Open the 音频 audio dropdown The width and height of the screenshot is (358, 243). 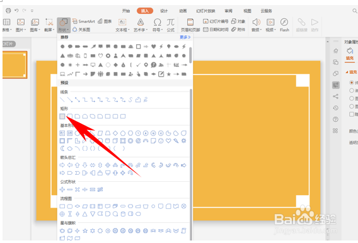click(x=257, y=25)
